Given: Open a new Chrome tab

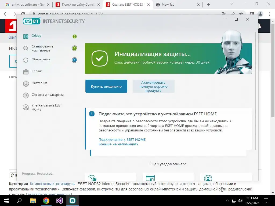Looking at the screenshot, I should pos(208,5).
